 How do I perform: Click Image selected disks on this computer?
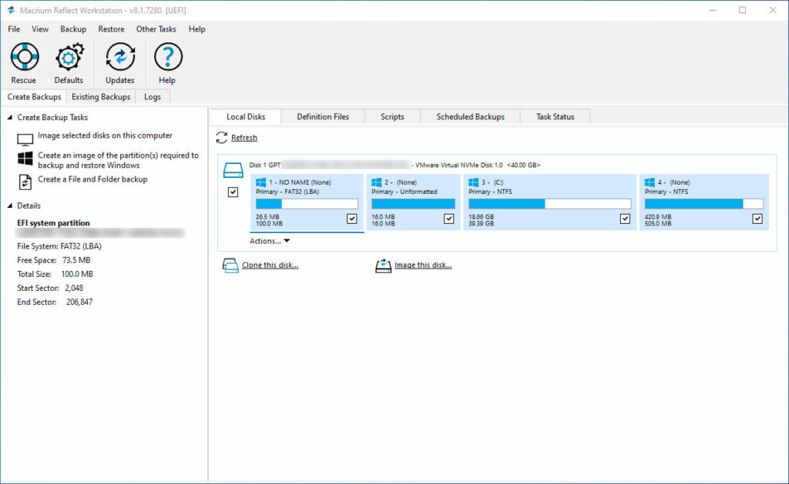105,135
